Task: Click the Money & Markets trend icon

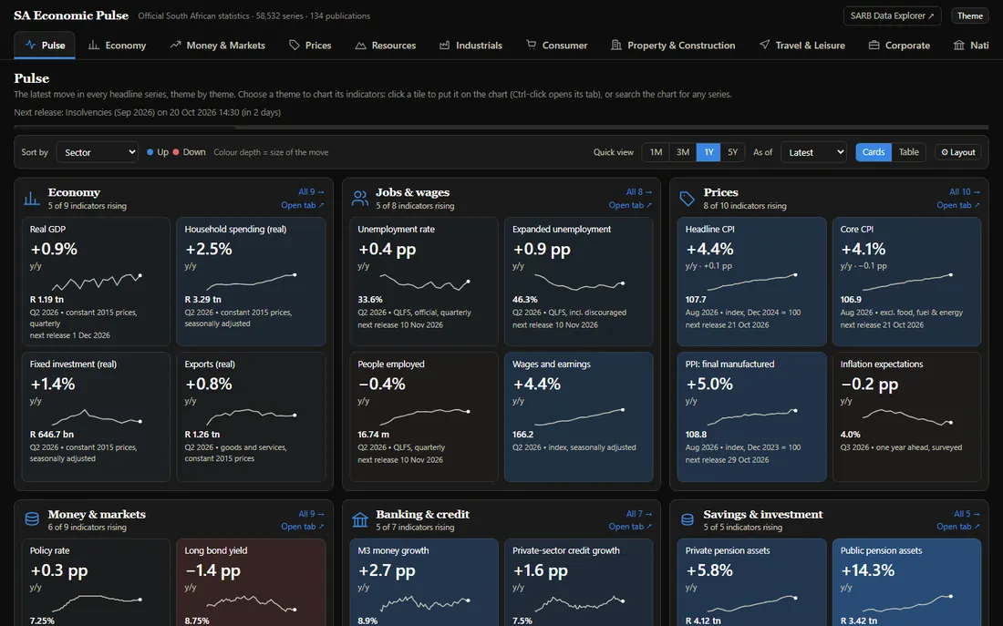Action: [x=175, y=45]
